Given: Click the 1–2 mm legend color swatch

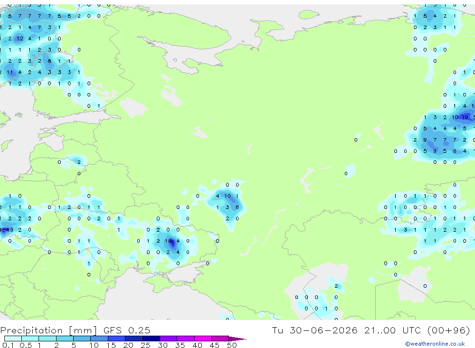Looking at the screenshot, I should point(47,339).
